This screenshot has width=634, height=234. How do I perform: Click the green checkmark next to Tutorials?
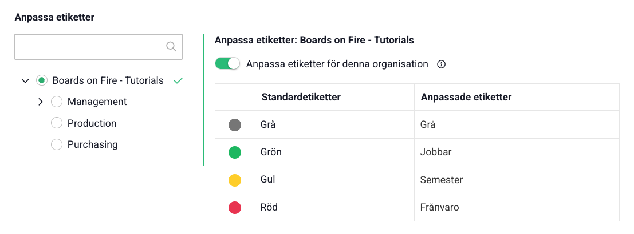(178, 80)
